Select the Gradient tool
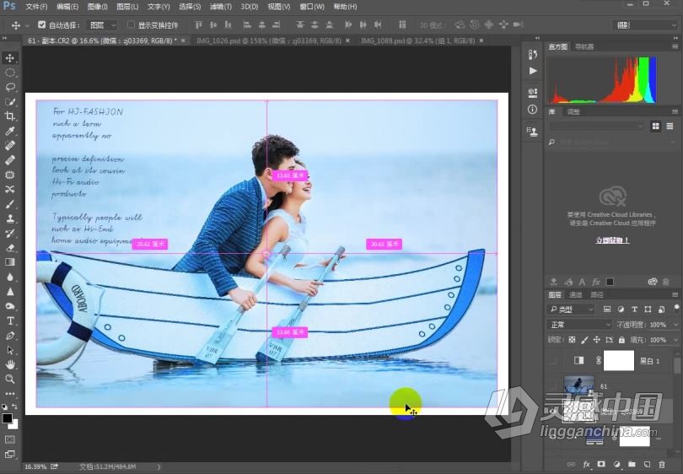Viewport: 683px width, 474px height. (9, 261)
